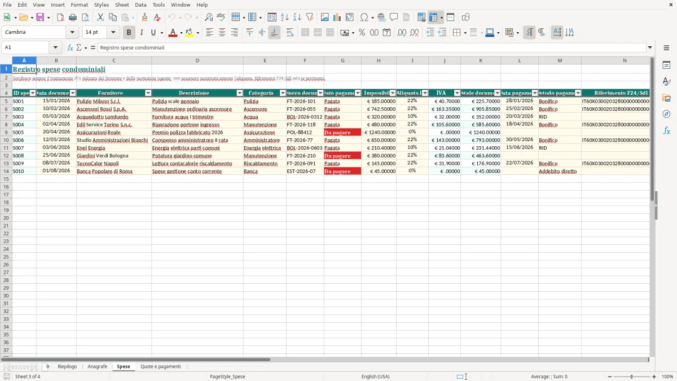The height and width of the screenshot is (381, 677).
Task: Switch to the Anagrafe sheet tab
Action: coord(97,367)
